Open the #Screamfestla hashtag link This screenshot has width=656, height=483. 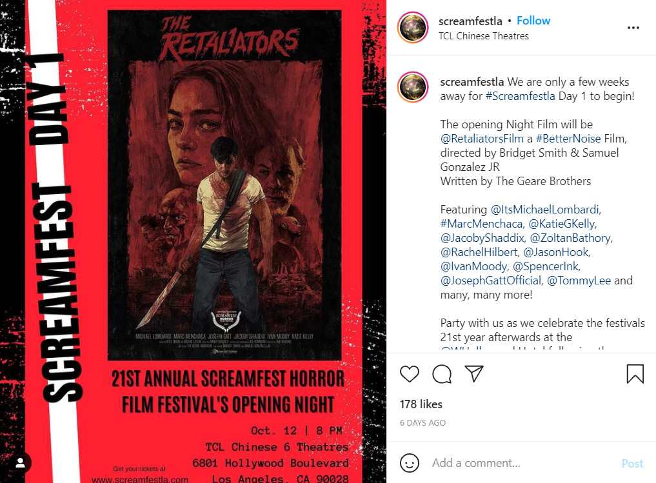click(x=520, y=96)
